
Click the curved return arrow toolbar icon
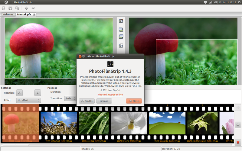coord(33,8)
